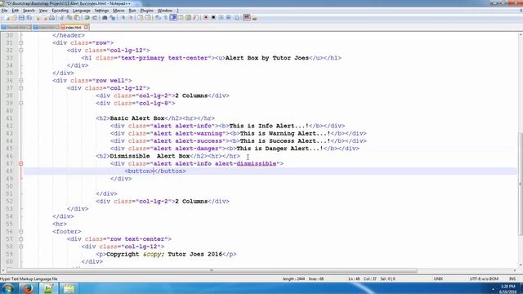Collapse the col-lg-8 div at line 39
The width and height of the screenshot is (523, 294).
point(20,103)
